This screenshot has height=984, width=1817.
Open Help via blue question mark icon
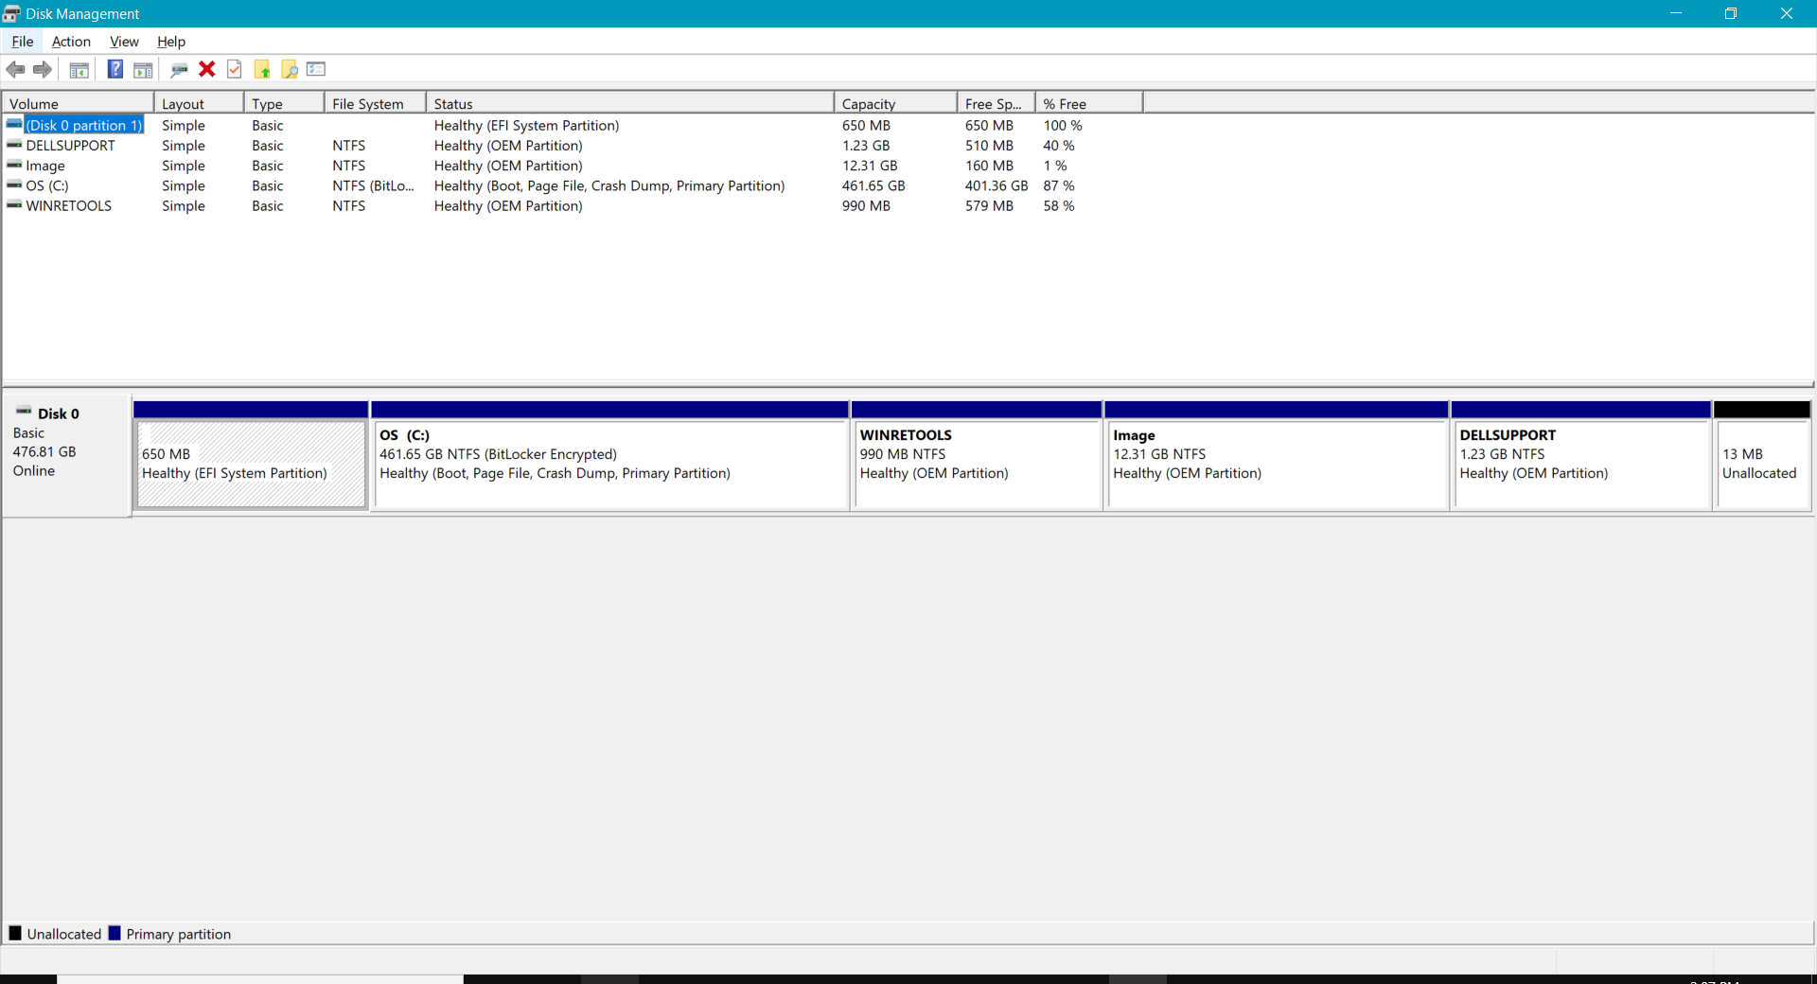click(115, 69)
